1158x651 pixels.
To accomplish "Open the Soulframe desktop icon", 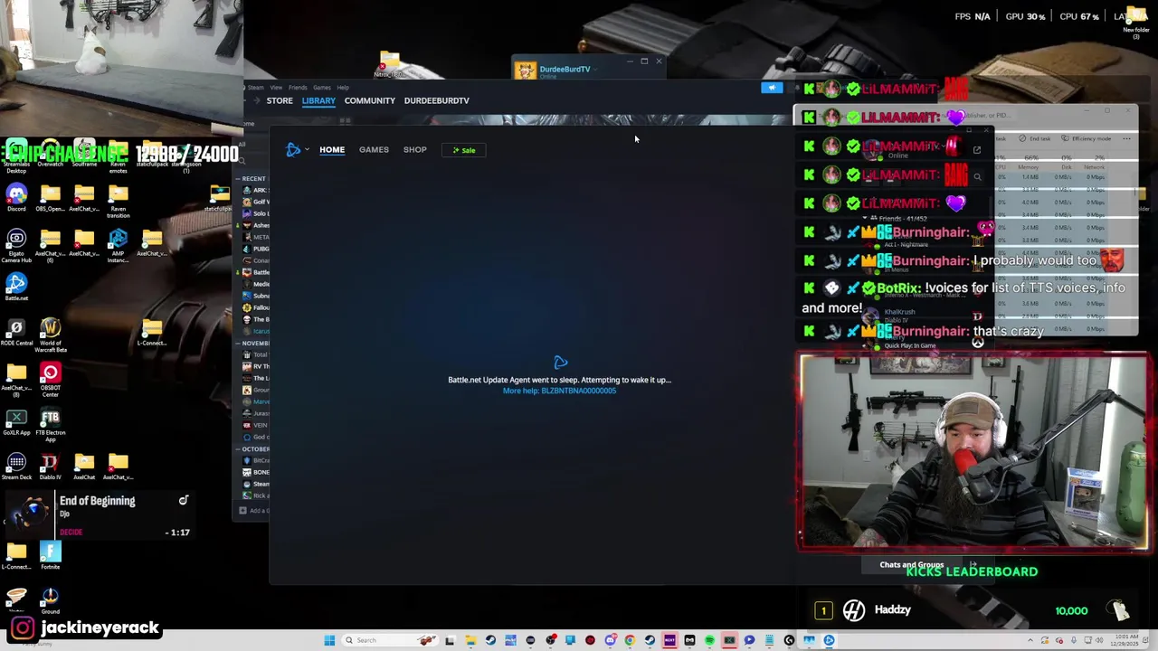I will [83, 155].
